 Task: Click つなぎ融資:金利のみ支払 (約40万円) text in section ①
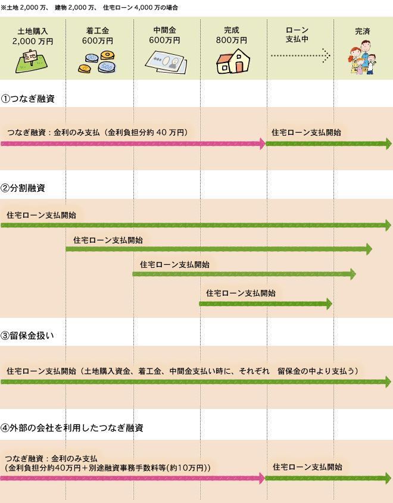[x=98, y=132]
